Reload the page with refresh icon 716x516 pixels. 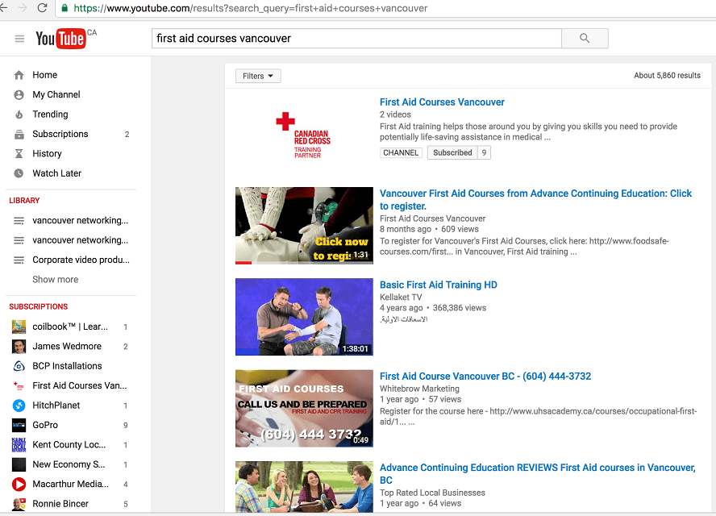(43, 8)
